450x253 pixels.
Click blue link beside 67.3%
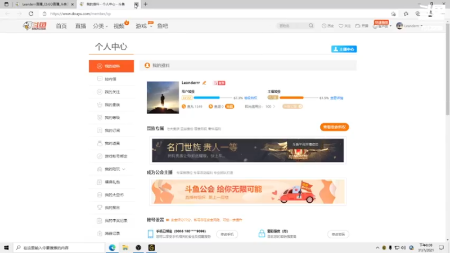[250, 98]
